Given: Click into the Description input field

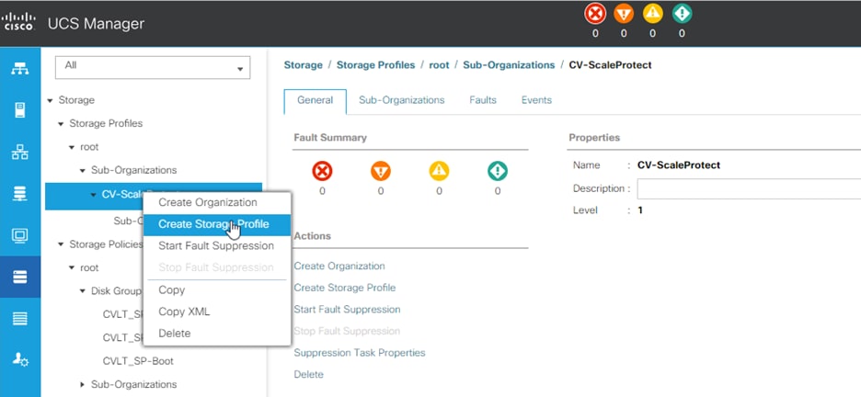Looking at the screenshot, I should coord(749,188).
